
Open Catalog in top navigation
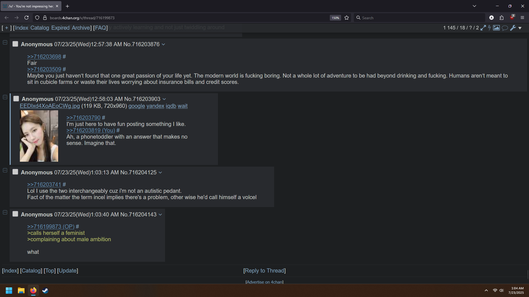coord(40,28)
